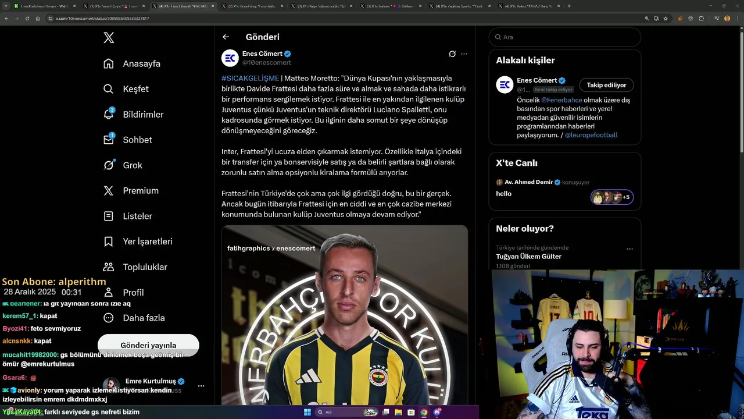
Task: Click browser back navigation arrow
Action: click(x=6, y=19)
